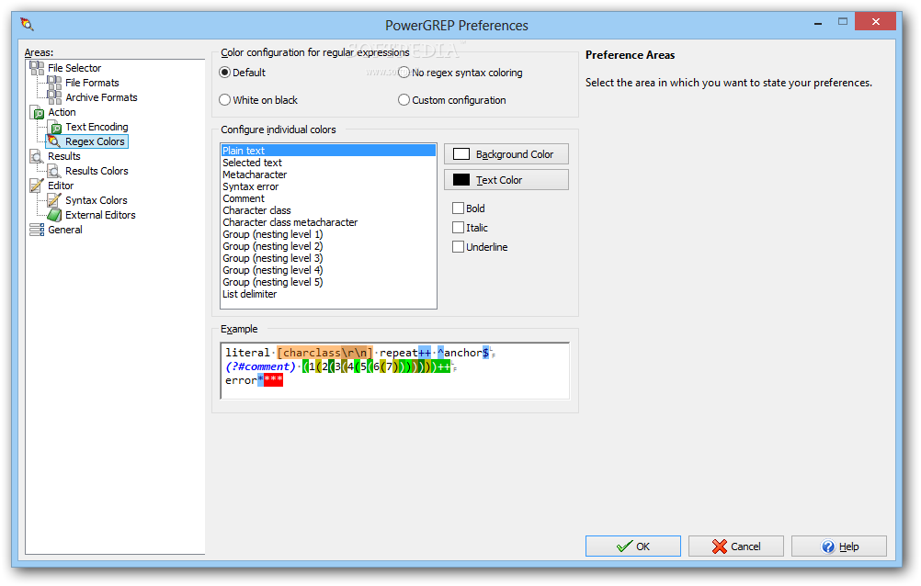Viewport: 921px width, 586px height.
Task: Click the Results Colors tree icon
Action: [54, 171]
